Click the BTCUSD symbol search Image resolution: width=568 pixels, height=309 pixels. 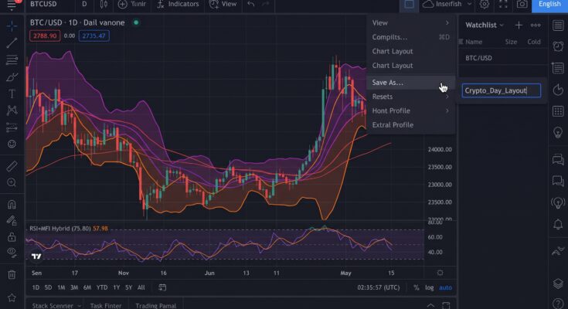[43, 5]
